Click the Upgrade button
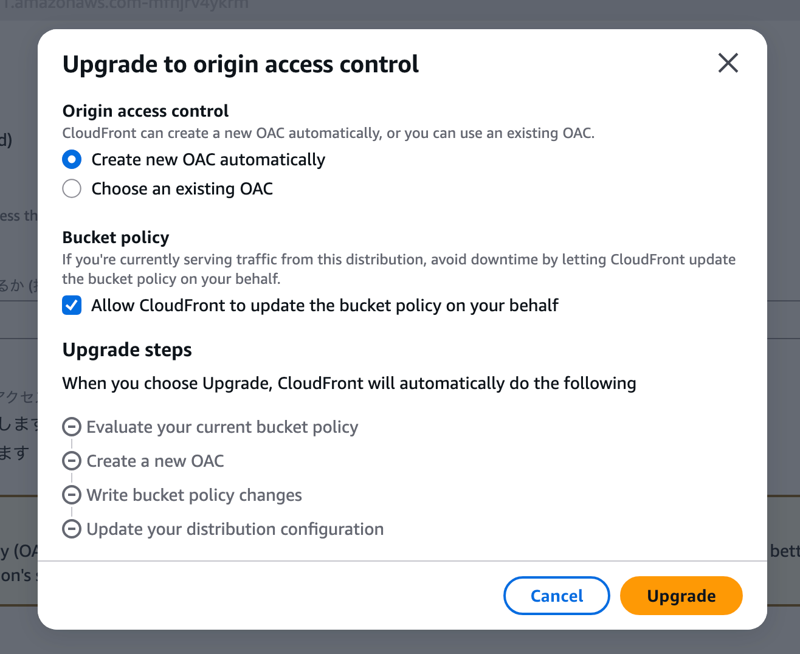The image size is (800, 654). (x=681, y=596)
